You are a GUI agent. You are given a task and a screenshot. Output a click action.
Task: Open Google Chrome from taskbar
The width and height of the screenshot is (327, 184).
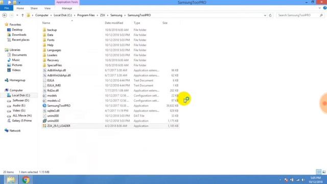click(26, 179)
